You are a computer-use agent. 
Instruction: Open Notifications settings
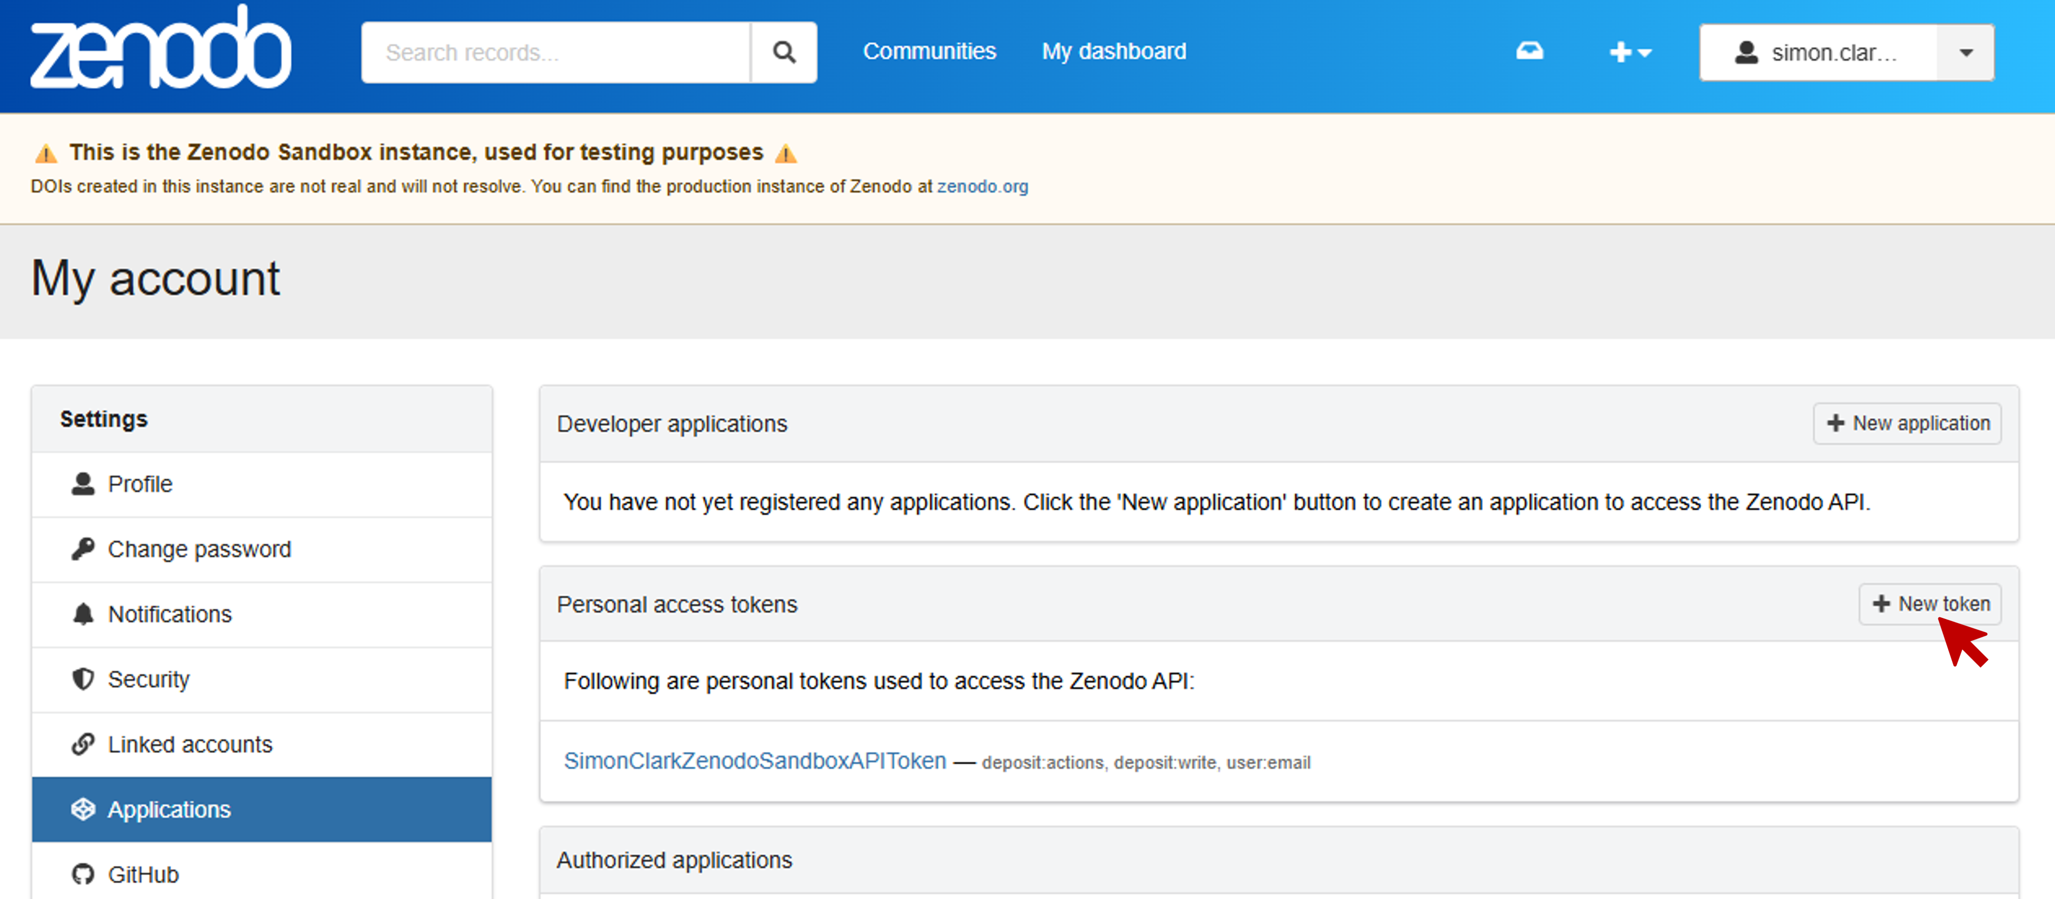[262, 614]
